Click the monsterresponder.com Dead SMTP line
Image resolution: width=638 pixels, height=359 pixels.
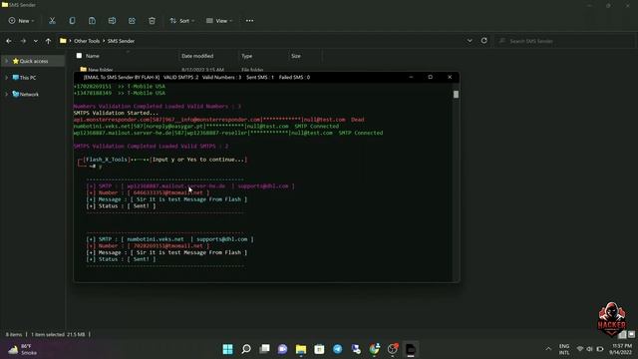219,120
